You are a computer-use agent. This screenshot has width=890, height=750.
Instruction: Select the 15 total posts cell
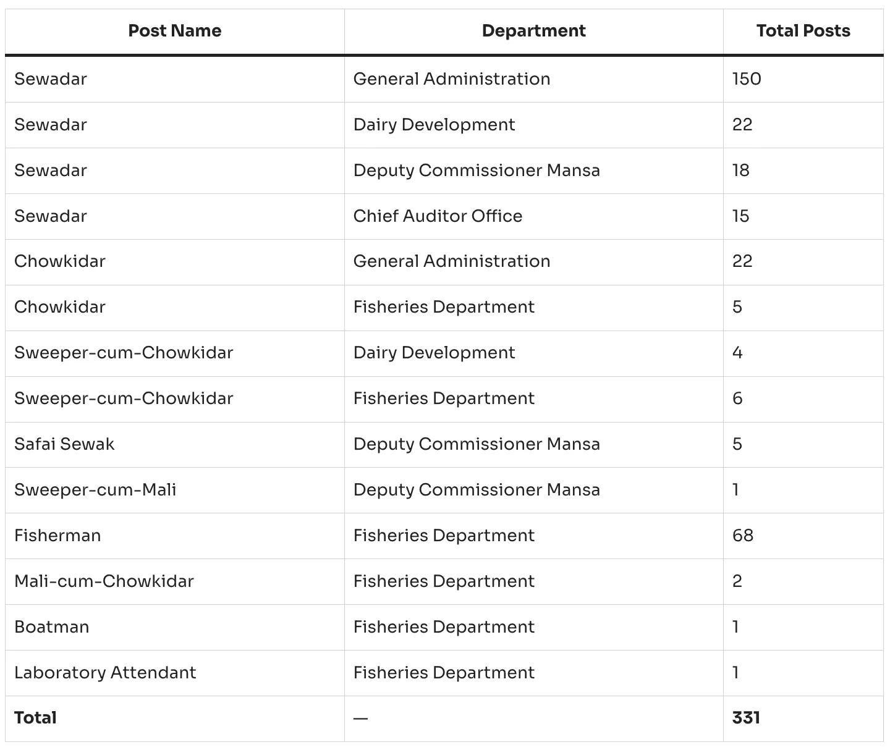point(741,216)
